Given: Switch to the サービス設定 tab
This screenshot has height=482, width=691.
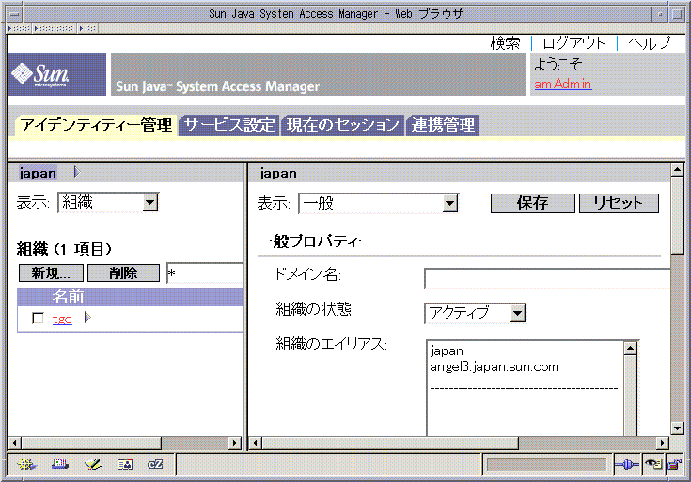Looking at the screenshot, I should pos(229,125).
